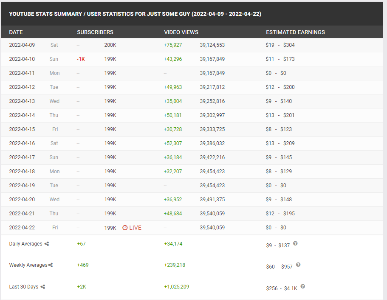Click +52,307 video views gain
The height and width of the screenshot is (300, 387).
[x=173, y=143]
